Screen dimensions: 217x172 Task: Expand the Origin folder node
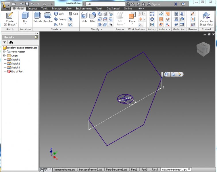[x=4, y=56]
